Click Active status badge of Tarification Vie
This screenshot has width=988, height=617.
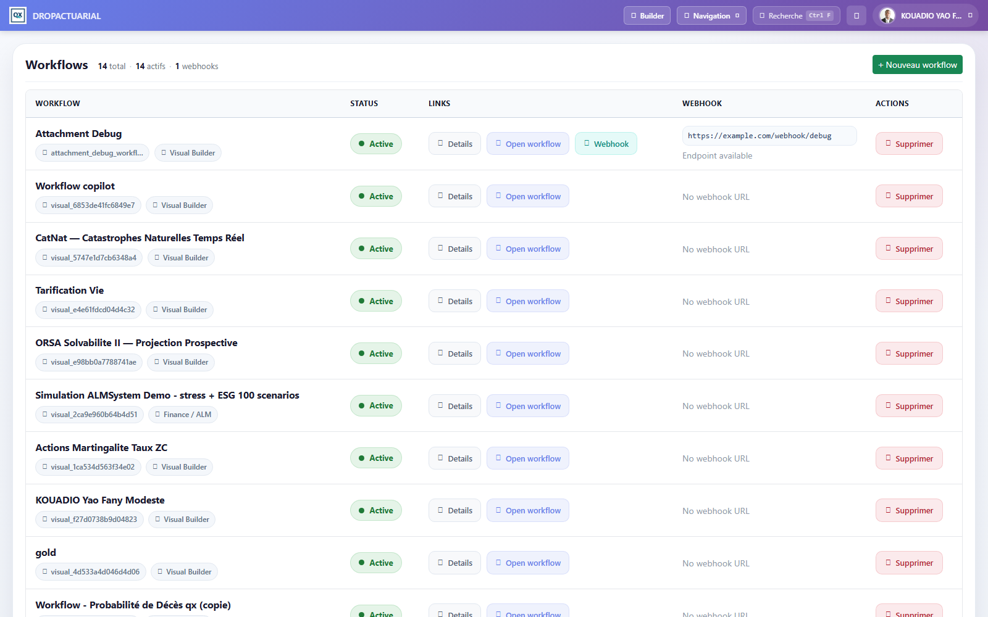pos(376,301)
